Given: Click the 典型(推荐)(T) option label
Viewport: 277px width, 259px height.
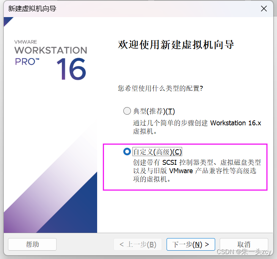Looking at the screenshot, I should pyautogui.click(x=154, y=111).
